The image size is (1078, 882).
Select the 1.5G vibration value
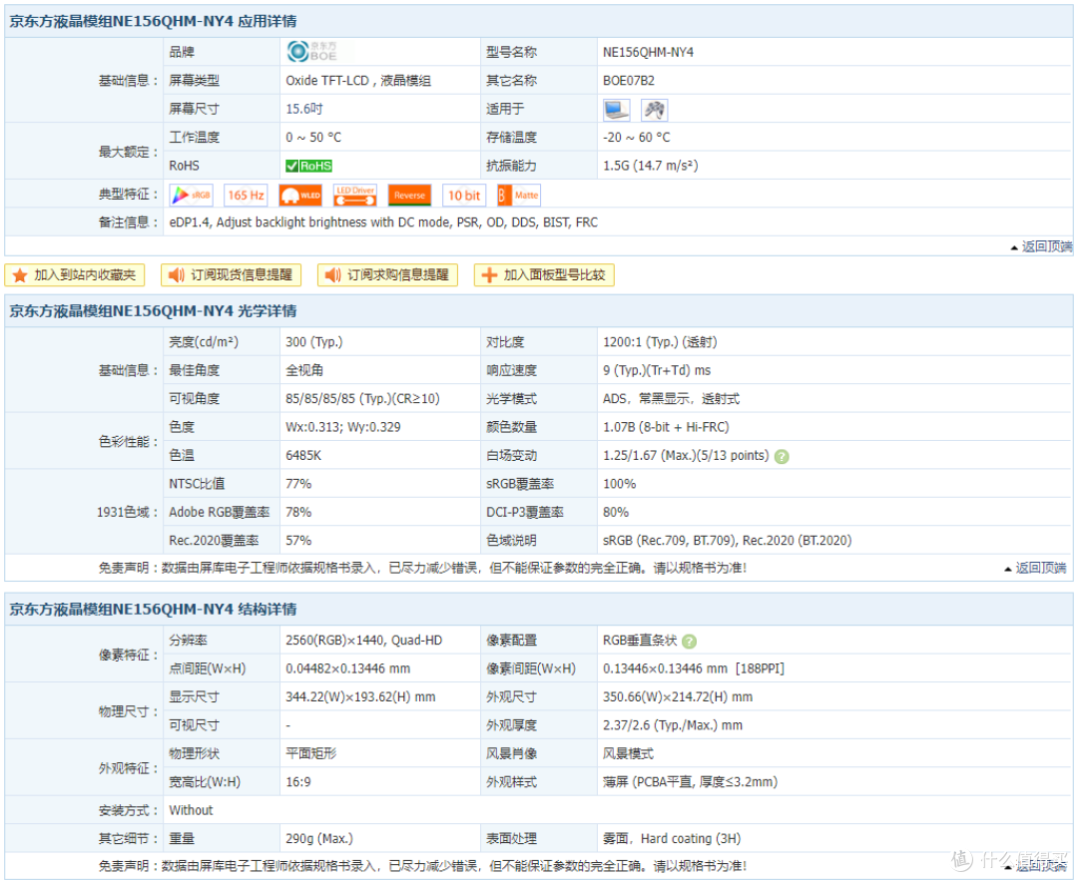(651, 166)
